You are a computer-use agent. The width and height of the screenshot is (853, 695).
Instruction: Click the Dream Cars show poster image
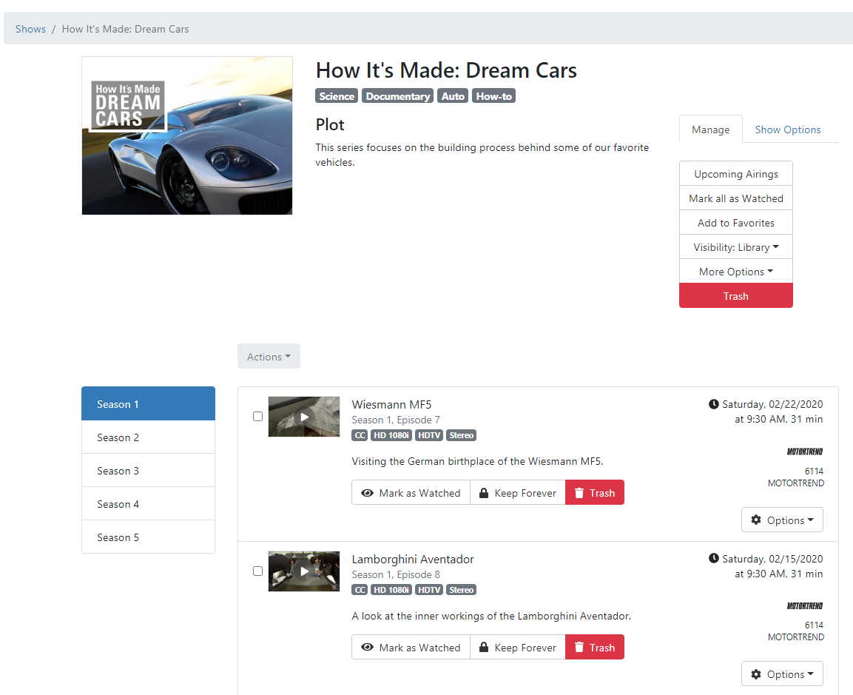tap(187, 136)
